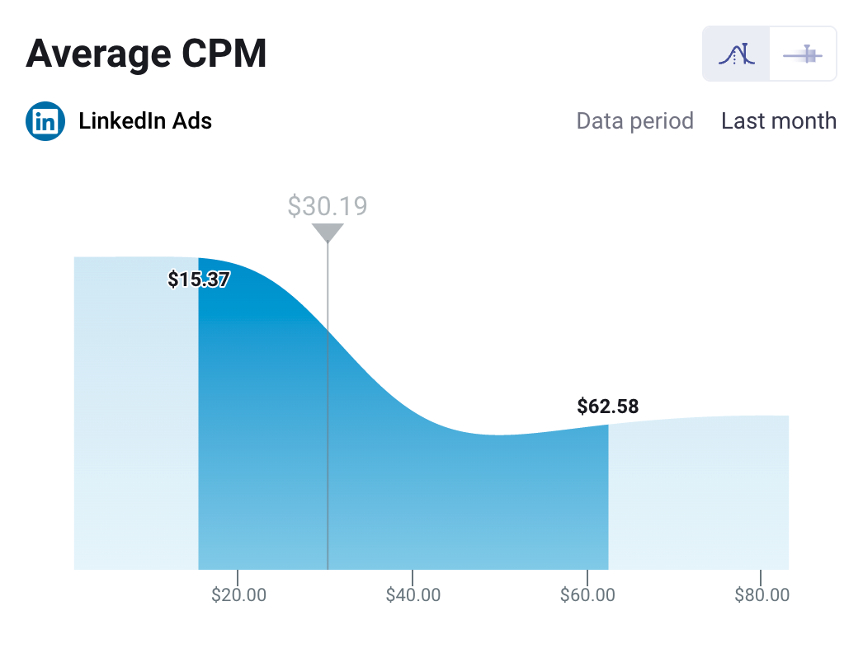
Task: Click the $62.58 upper bound label
Action: pos(607,406)
